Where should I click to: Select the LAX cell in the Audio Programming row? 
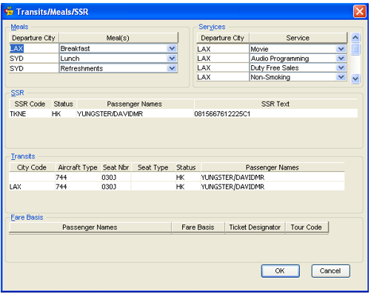tap(223, 59)
